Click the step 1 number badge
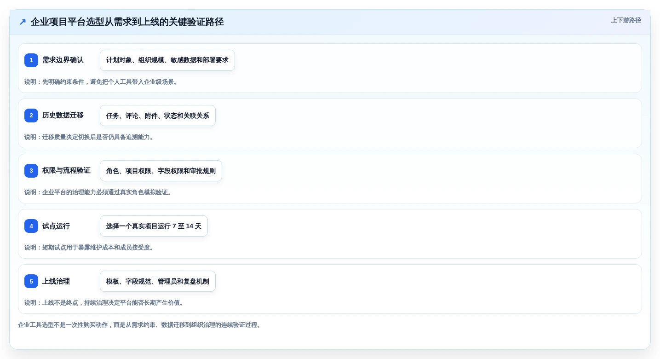The image size is (660, 359). 31,60
